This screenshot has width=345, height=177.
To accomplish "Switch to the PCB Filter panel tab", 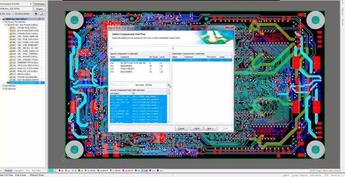I will [36, 171].
